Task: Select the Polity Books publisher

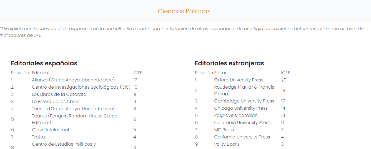Action: [x=227, y=144]
